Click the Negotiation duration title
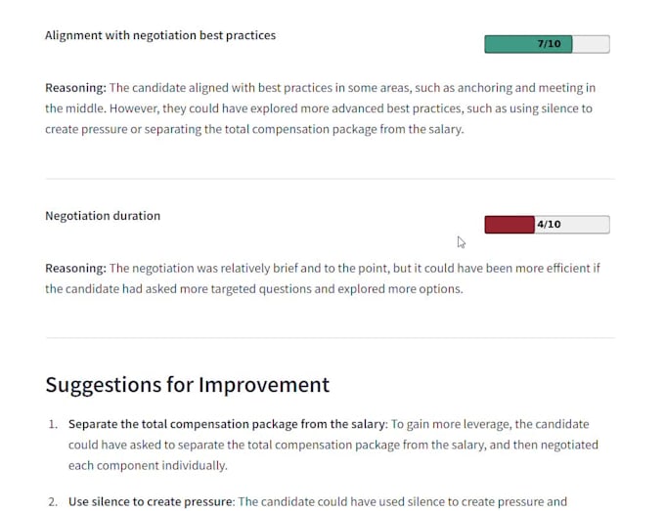Screen dimensions: 665x511 pos(103,216)
